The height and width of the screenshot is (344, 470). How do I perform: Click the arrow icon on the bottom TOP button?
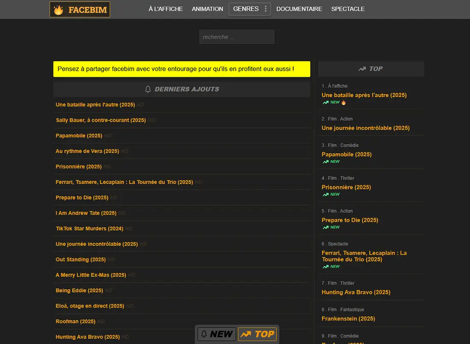(x=247, y=334)
